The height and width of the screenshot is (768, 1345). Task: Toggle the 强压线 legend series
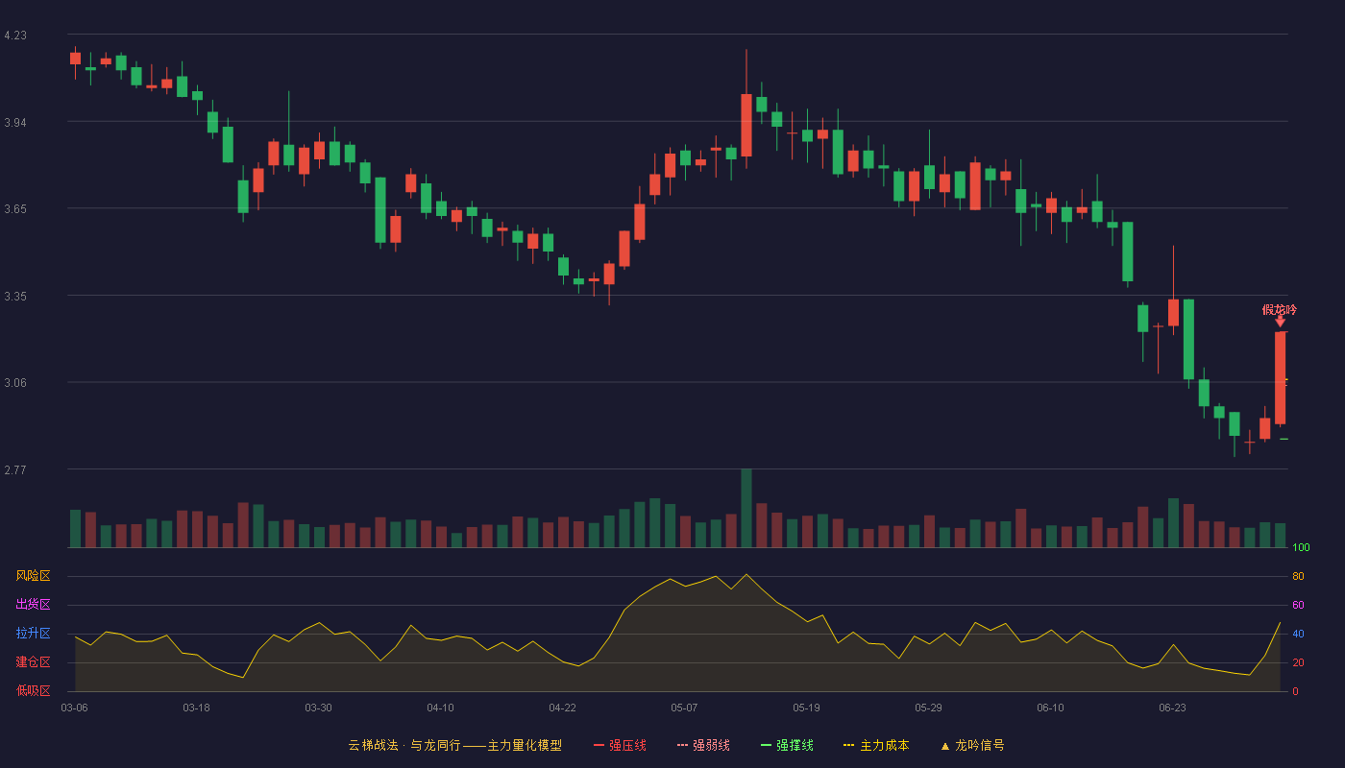(620, 745)
